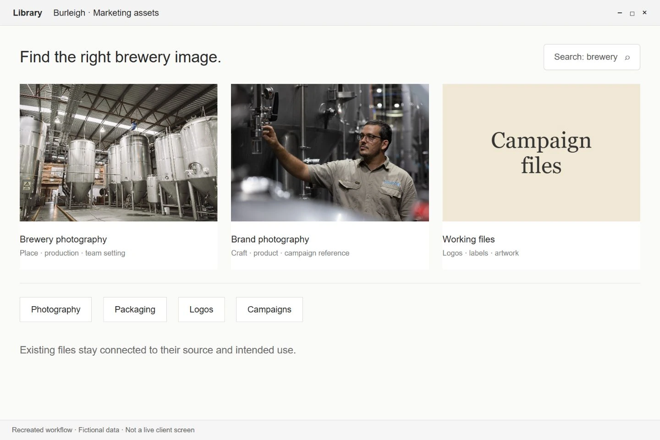Click the 'Find the right brewery image.' heading
The width and height of the screenshot is (660, 440).
pyautogui.click(x=121, y=57)
